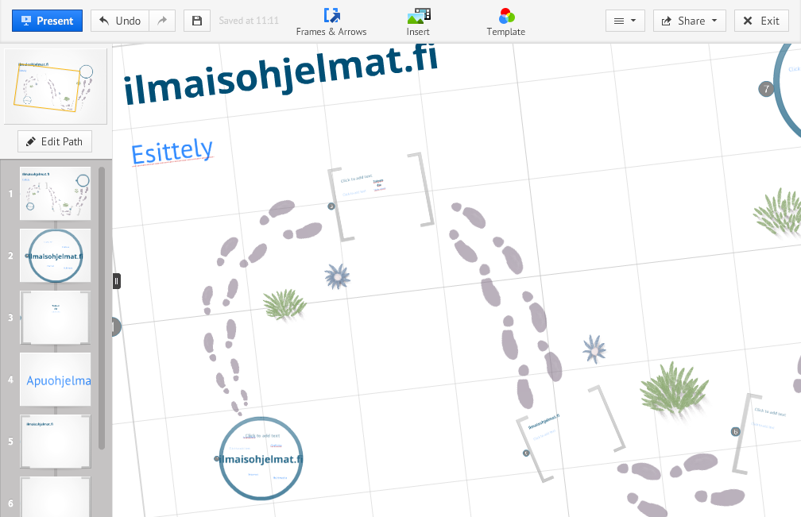Select the top bracket frame on canvas
Image resolution: width=801 pixels, height=517 pixels.
[x=381, y=196]
